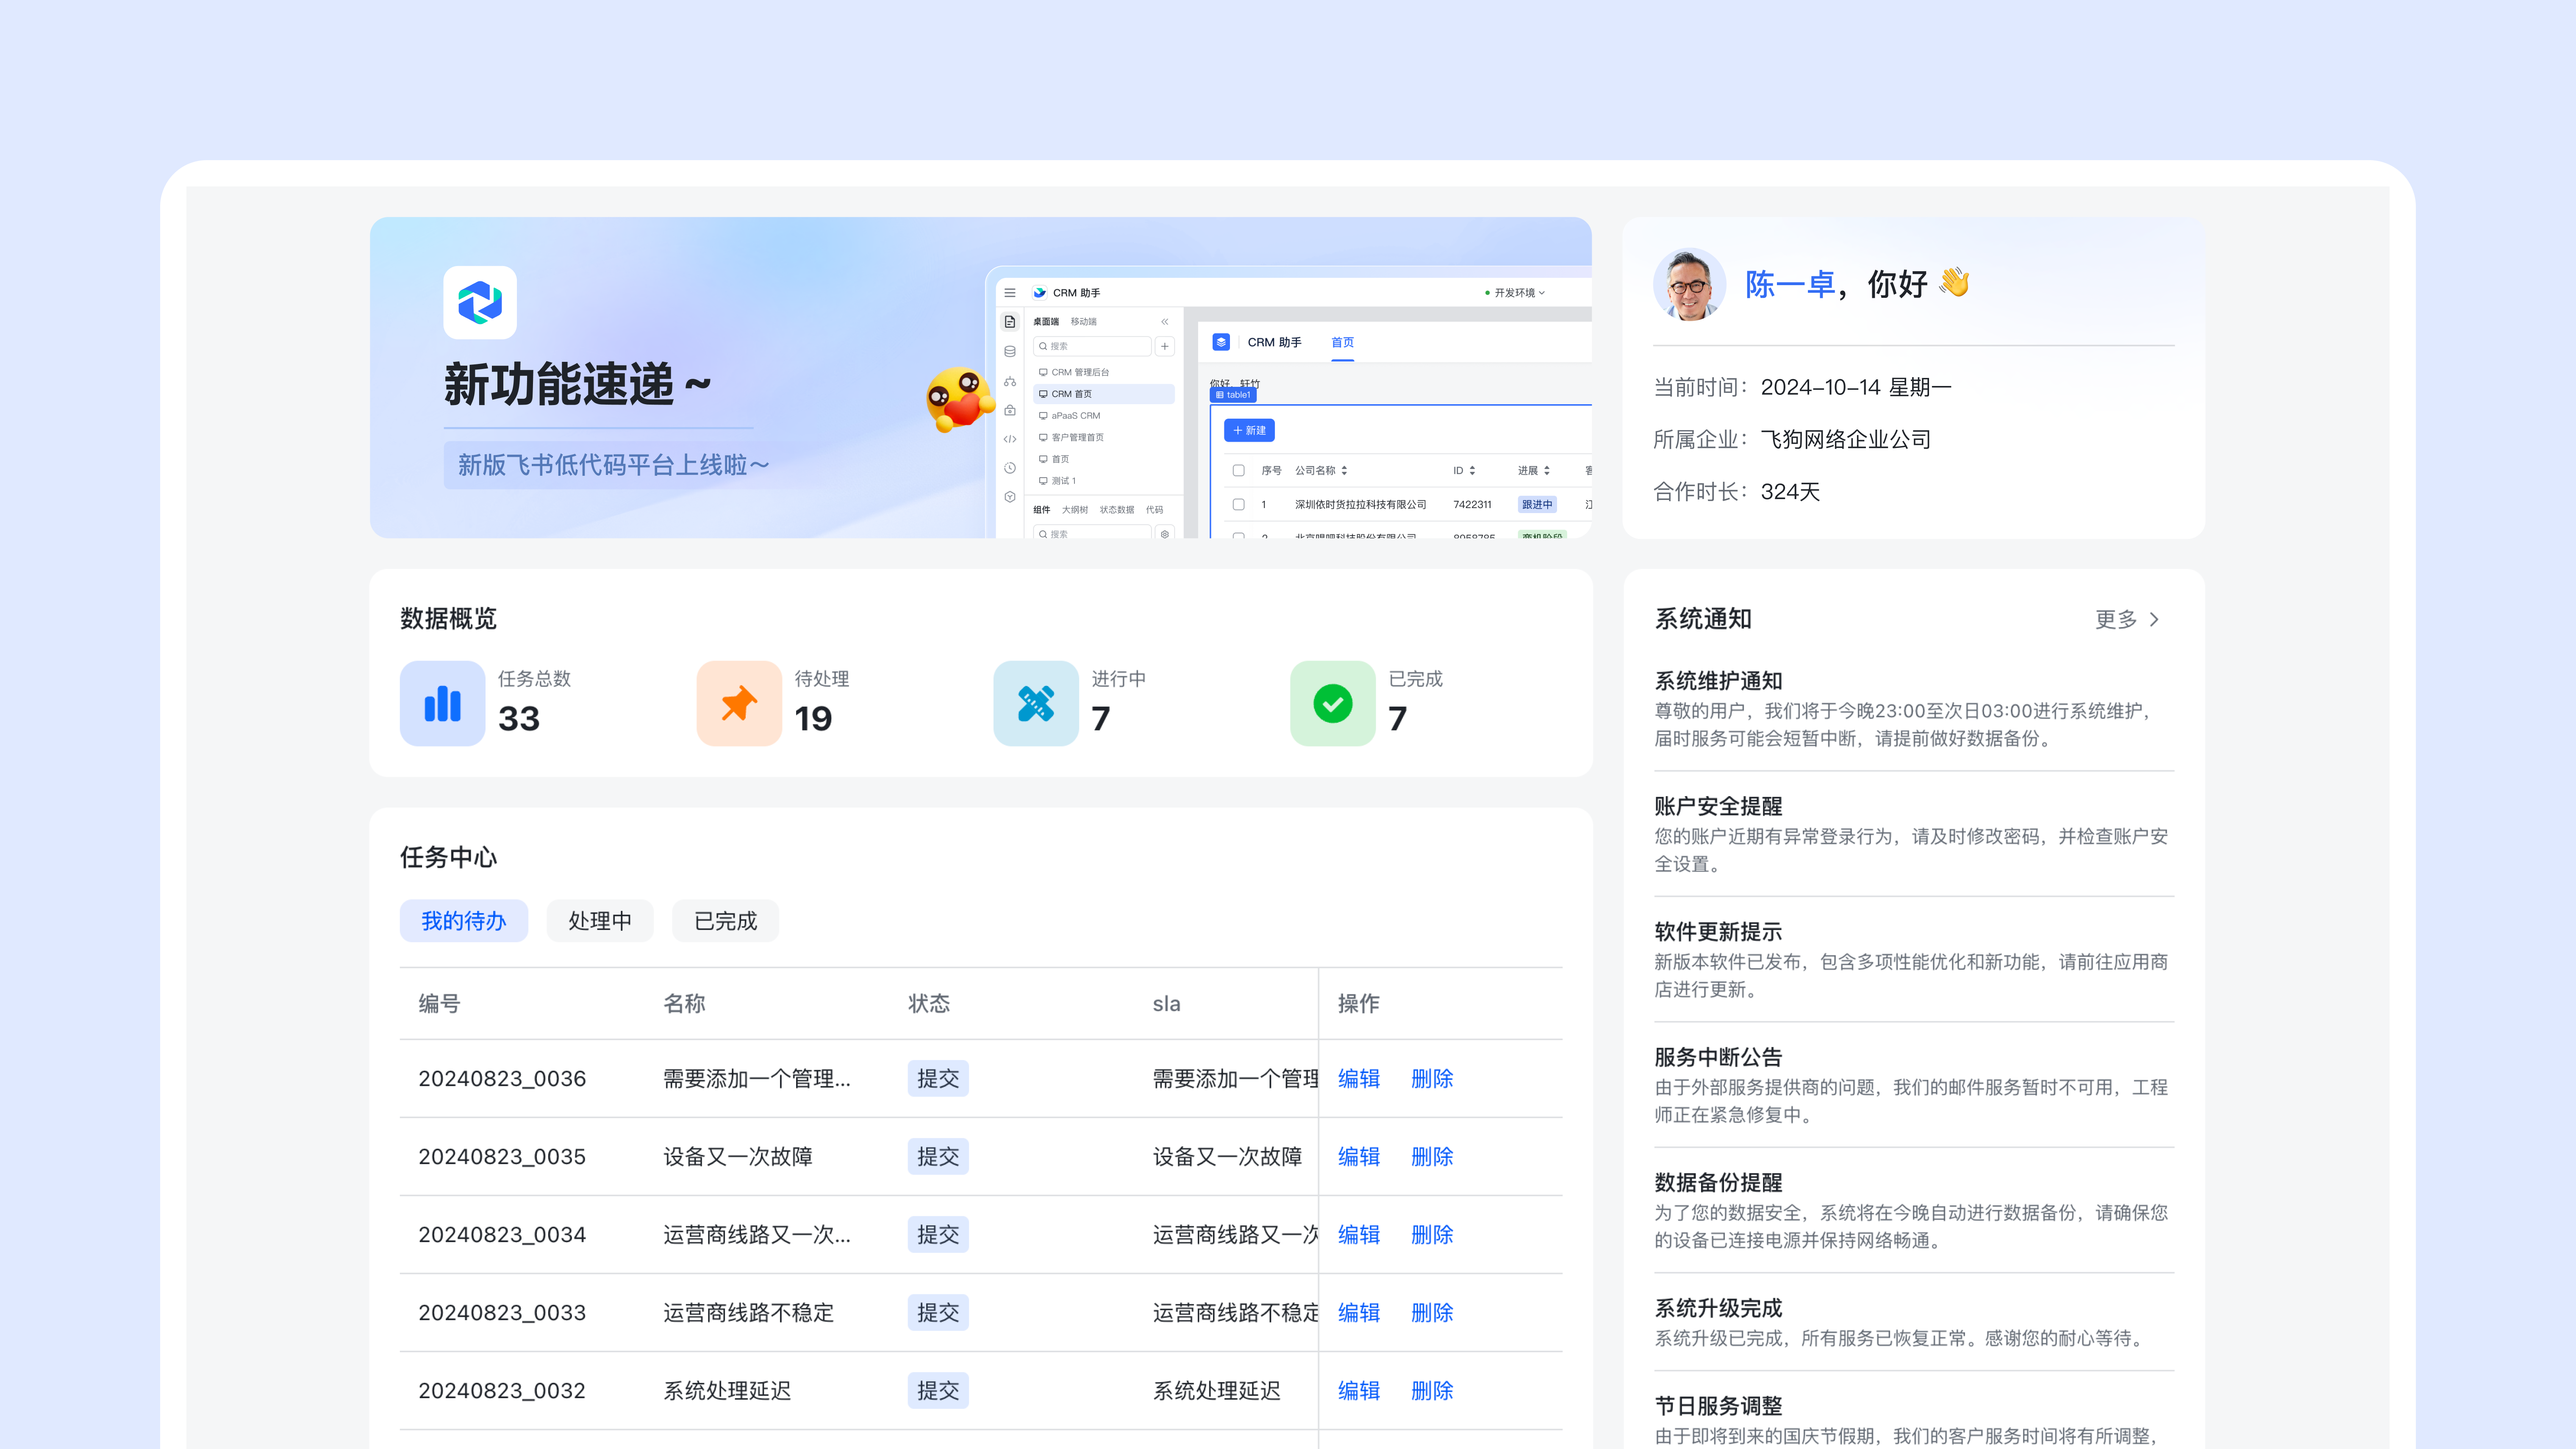The image size is (2576, 1449).
Task: Open the 开发环境 environment dropdown
Action: pos(1515,293)
